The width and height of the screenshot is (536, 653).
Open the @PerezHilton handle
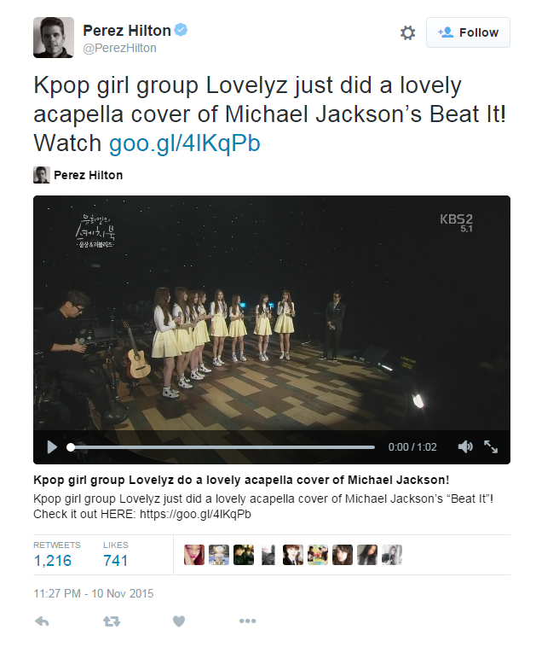coord(120,49)
